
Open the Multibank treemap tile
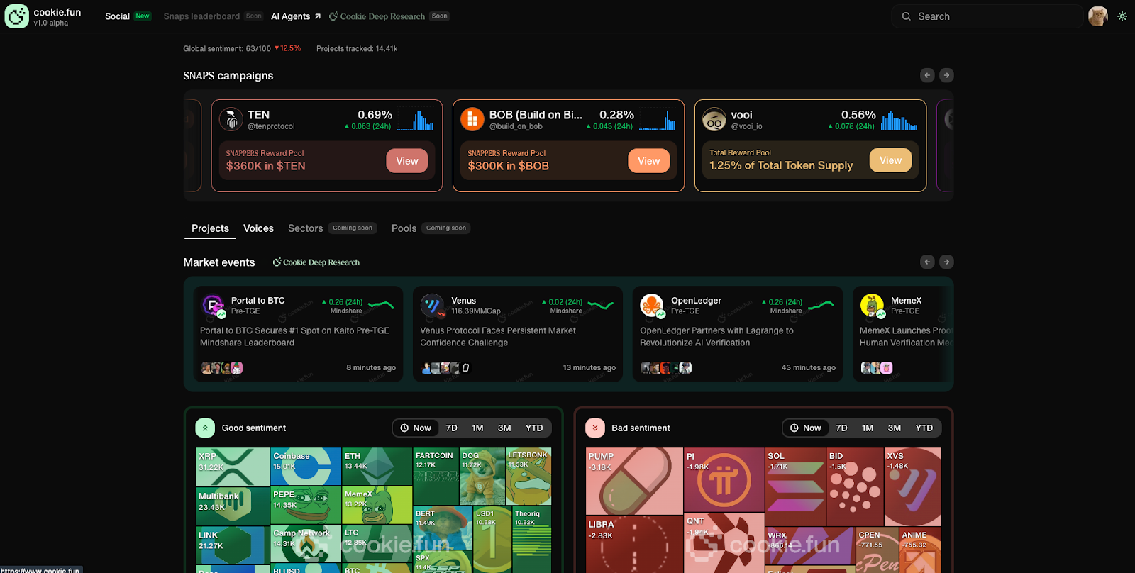233,506
